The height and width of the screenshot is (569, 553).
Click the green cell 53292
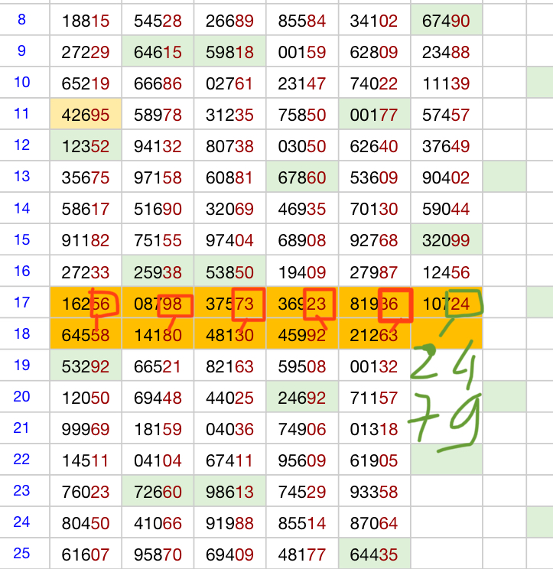[x=86, y=366]
